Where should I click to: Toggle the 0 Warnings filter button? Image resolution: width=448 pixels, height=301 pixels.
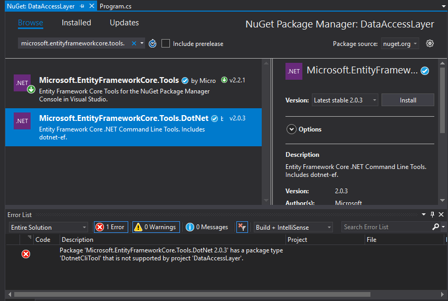tap(156, 227)
